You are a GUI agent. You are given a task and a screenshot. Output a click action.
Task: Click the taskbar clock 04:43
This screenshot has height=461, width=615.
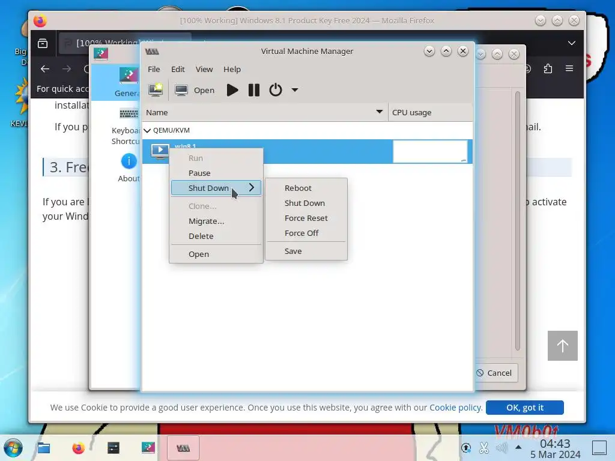[x=555, y=444]
